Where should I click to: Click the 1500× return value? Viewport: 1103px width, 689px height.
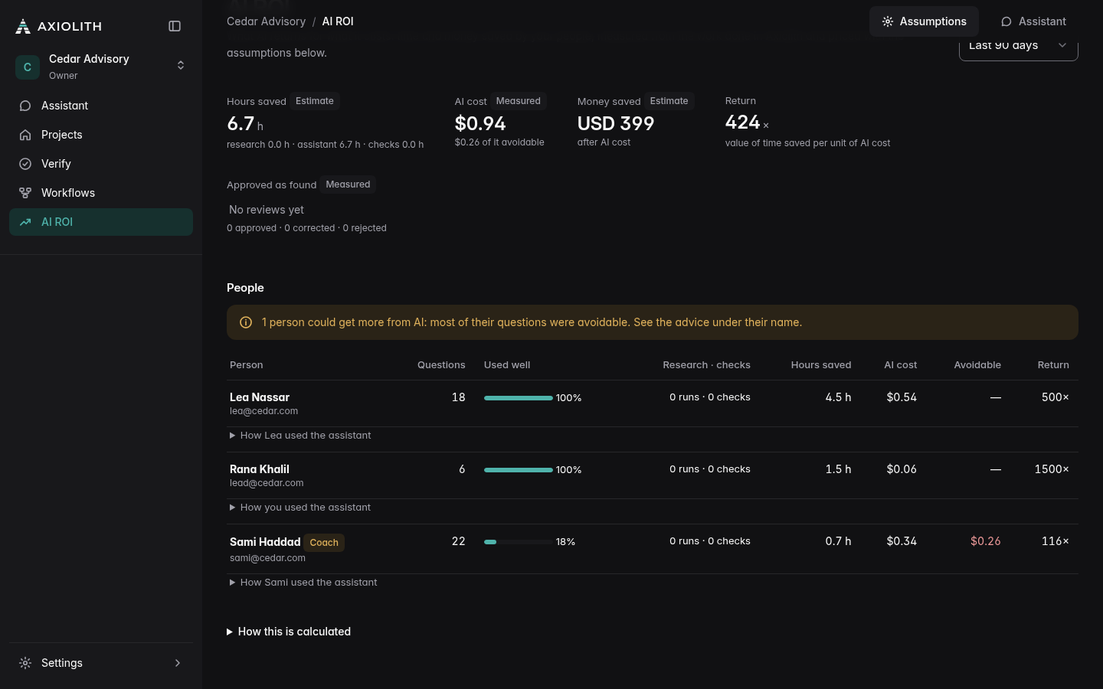point(1052,469)
